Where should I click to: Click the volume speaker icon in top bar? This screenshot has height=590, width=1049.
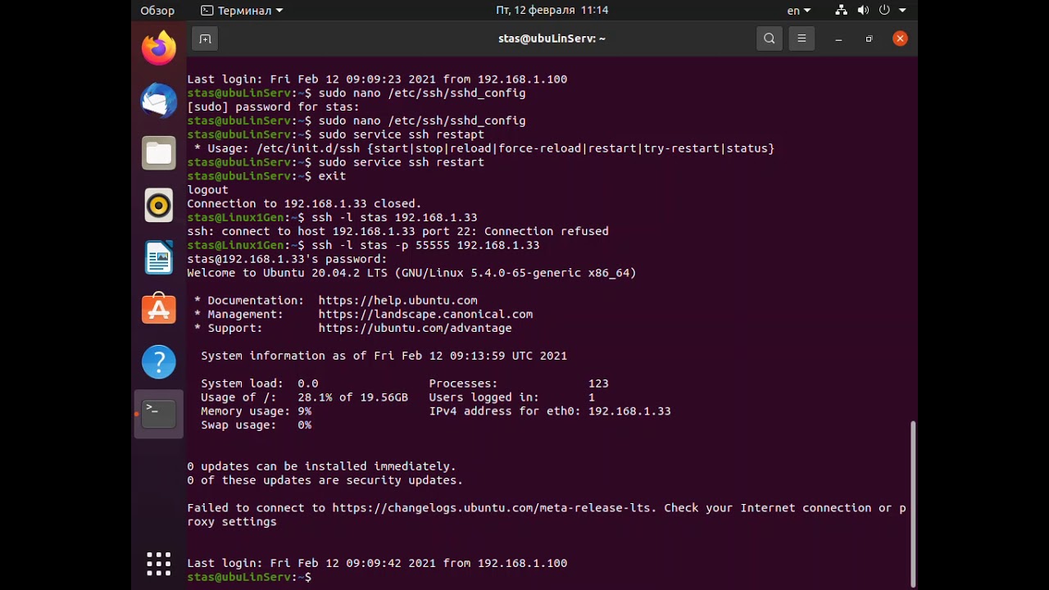coord(863,11)
